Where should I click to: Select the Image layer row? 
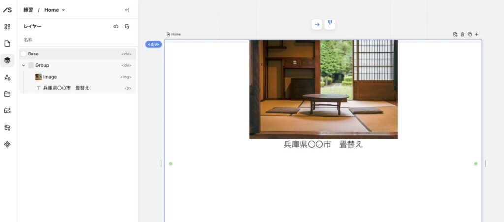click(74, 77)
